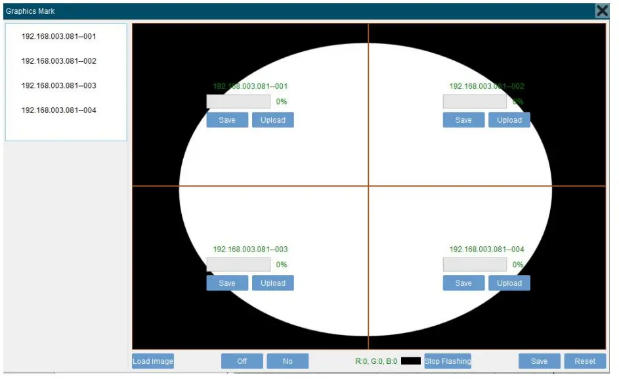This screenshot has width=619, height=379.
Task: Toggle the Off switch in bottom toolbar
Action: tap(242, 361)
